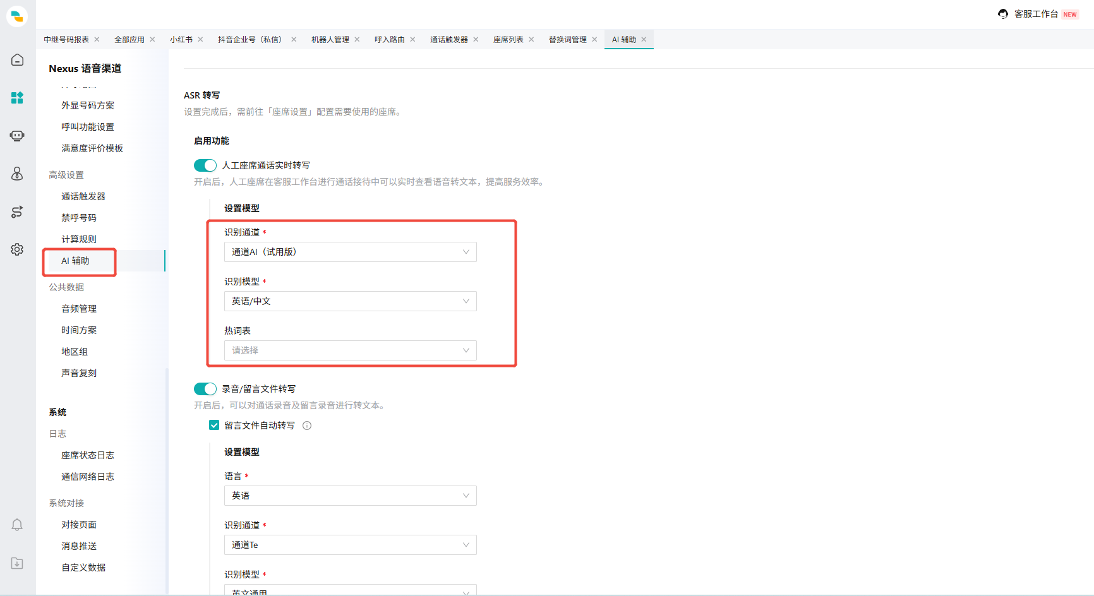Switch to the 座席列表 tab
This screenshot has width=1094, height=596.
(508, 39)
